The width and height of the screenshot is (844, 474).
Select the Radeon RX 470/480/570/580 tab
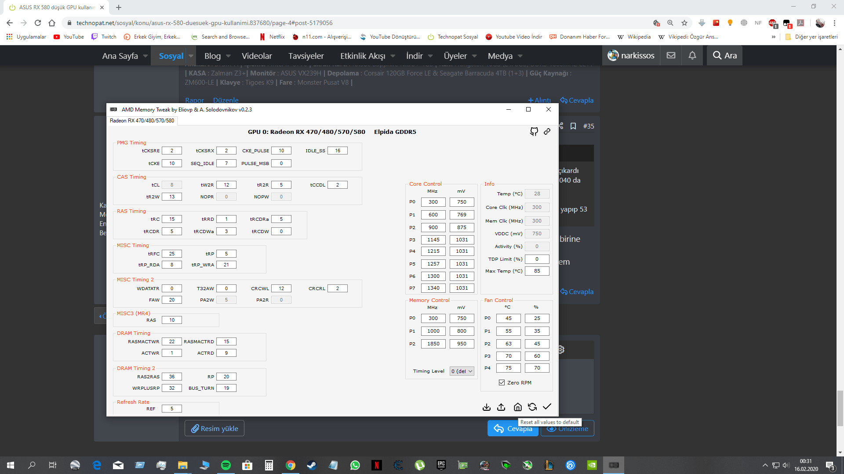coord(142,121)
